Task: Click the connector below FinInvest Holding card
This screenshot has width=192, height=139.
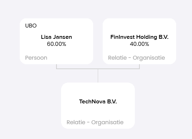Action: point(139,66)
